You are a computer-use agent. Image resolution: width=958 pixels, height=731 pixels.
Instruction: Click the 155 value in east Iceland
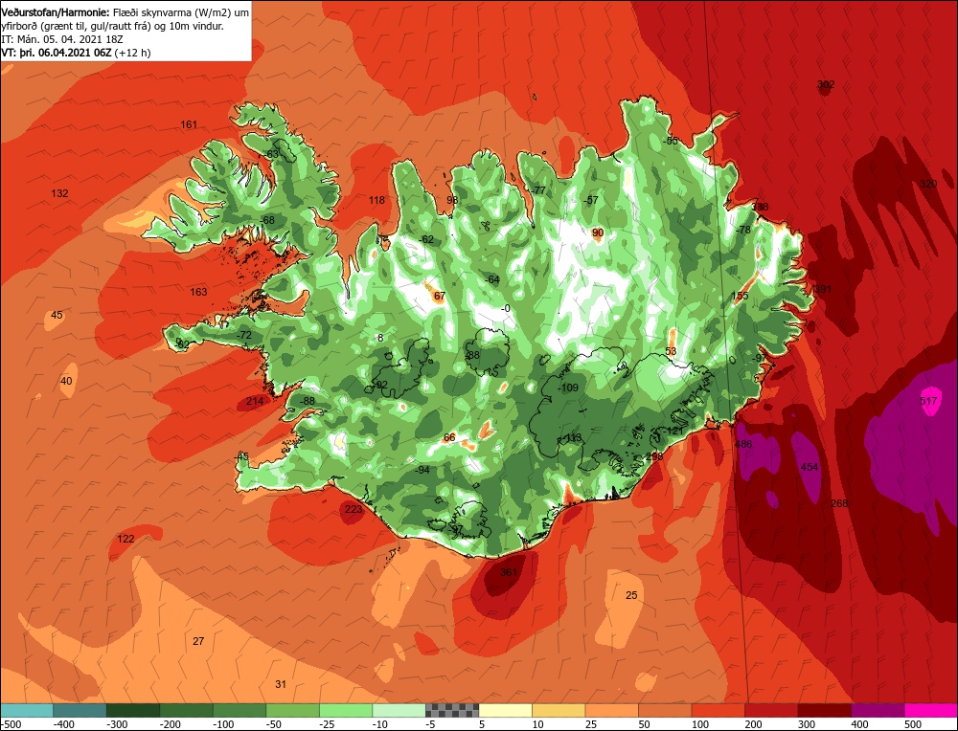740,296
